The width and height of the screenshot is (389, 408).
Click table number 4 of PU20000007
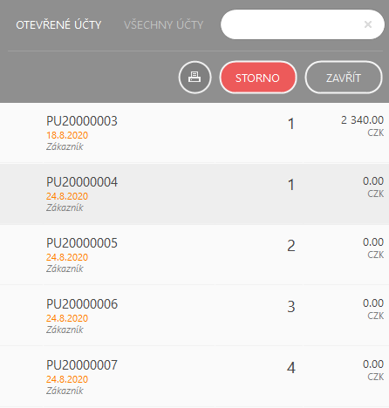tap(291, 368)
